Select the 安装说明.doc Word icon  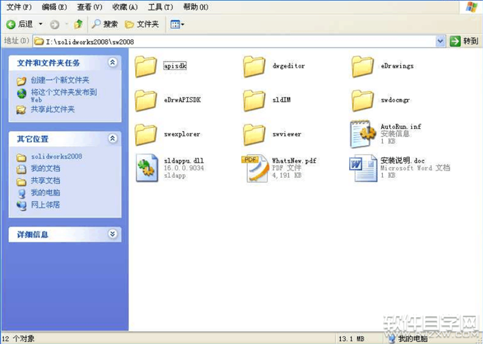(x=363, y=168)
